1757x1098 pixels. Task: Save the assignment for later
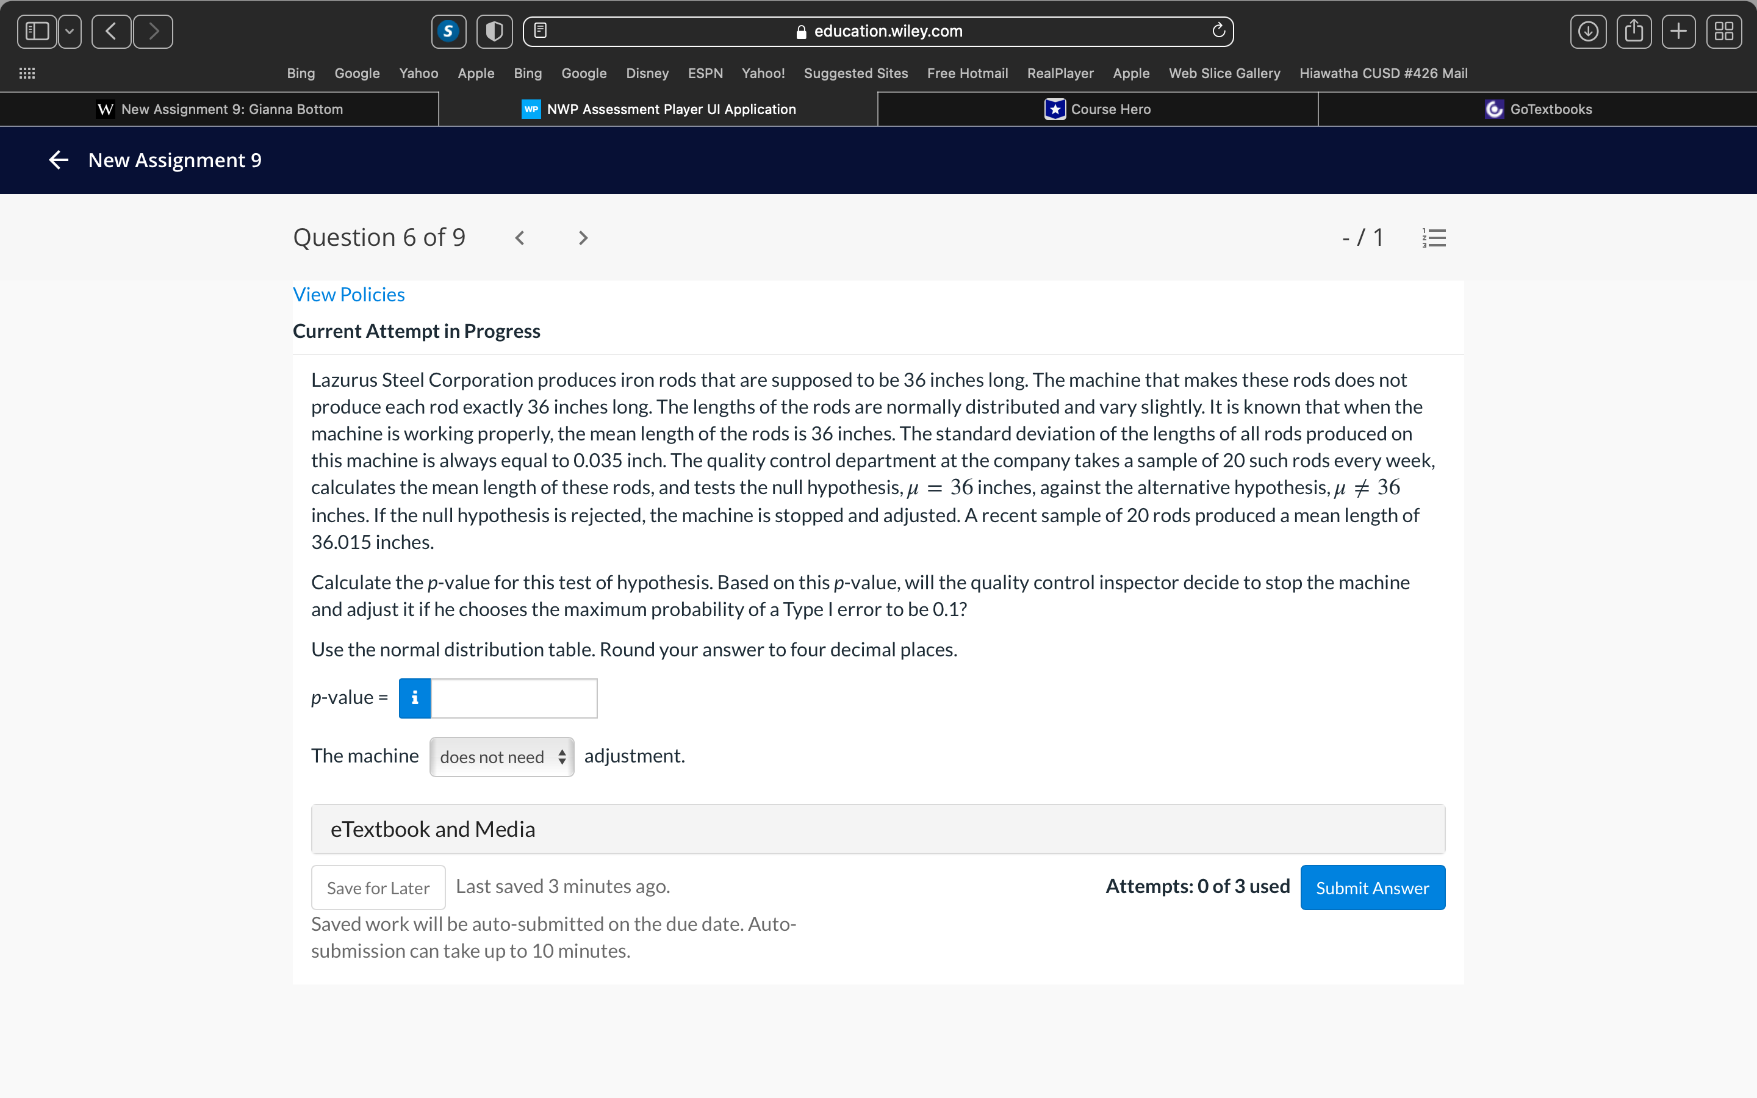point(378,888)
